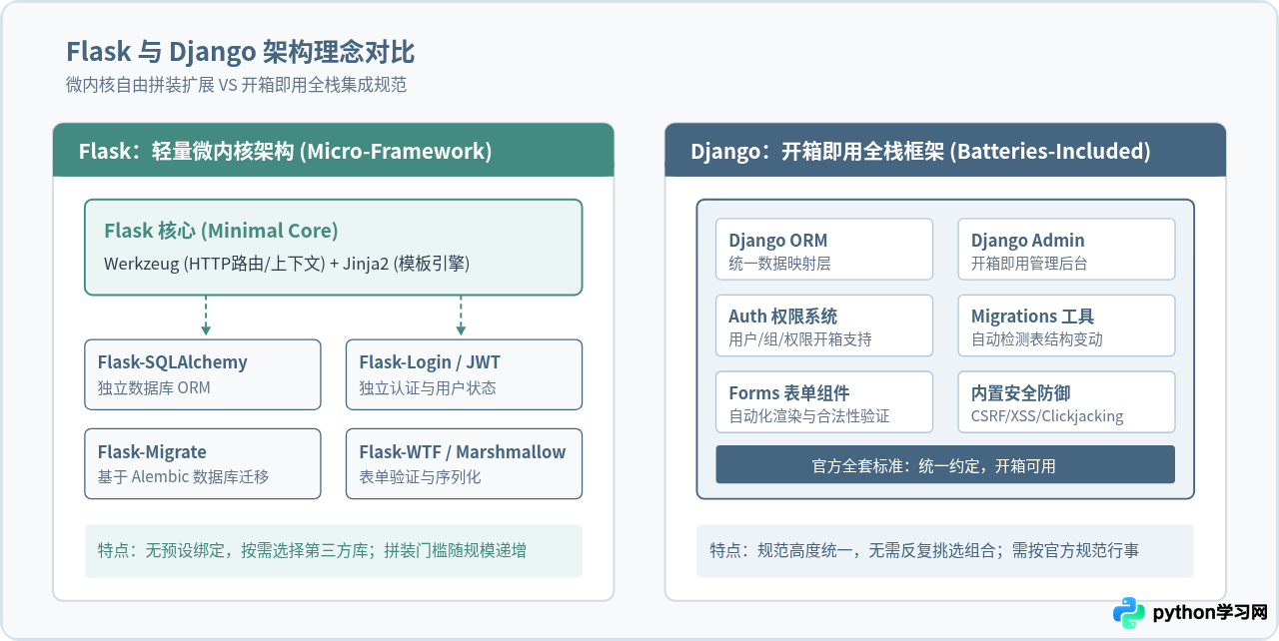Image resolution: width=1279 pixels, height=641 pixels.
Task: Click "CSRF/XSS/Clickjacking" text
Action: tap(1047, 416)
